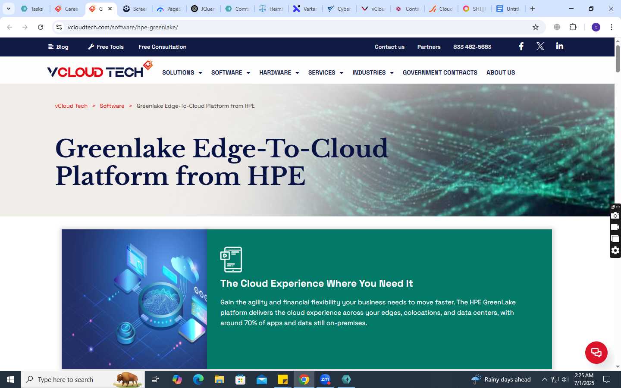
Task: Expand the SOFTWARE dropdown menu
Action: click(231, 72)
